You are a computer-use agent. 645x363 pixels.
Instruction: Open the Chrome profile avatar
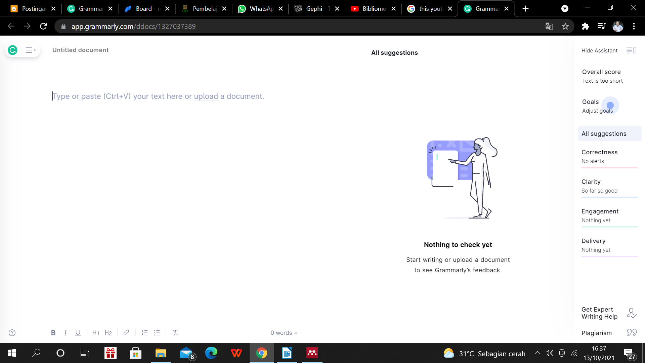click(618, 26)
